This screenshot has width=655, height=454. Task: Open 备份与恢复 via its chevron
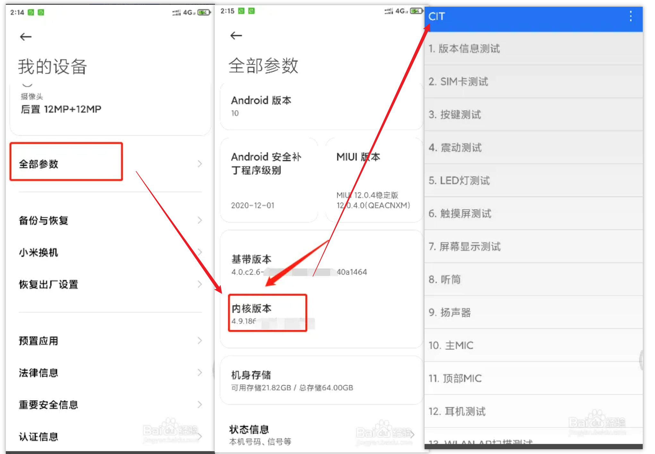pos(200,220)
